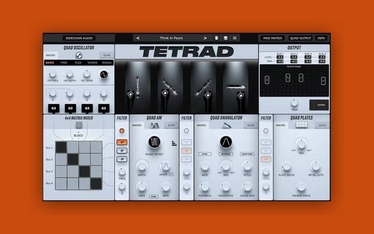Open the Think in Fours preset name
374x234 pixels.
[171, 38]
